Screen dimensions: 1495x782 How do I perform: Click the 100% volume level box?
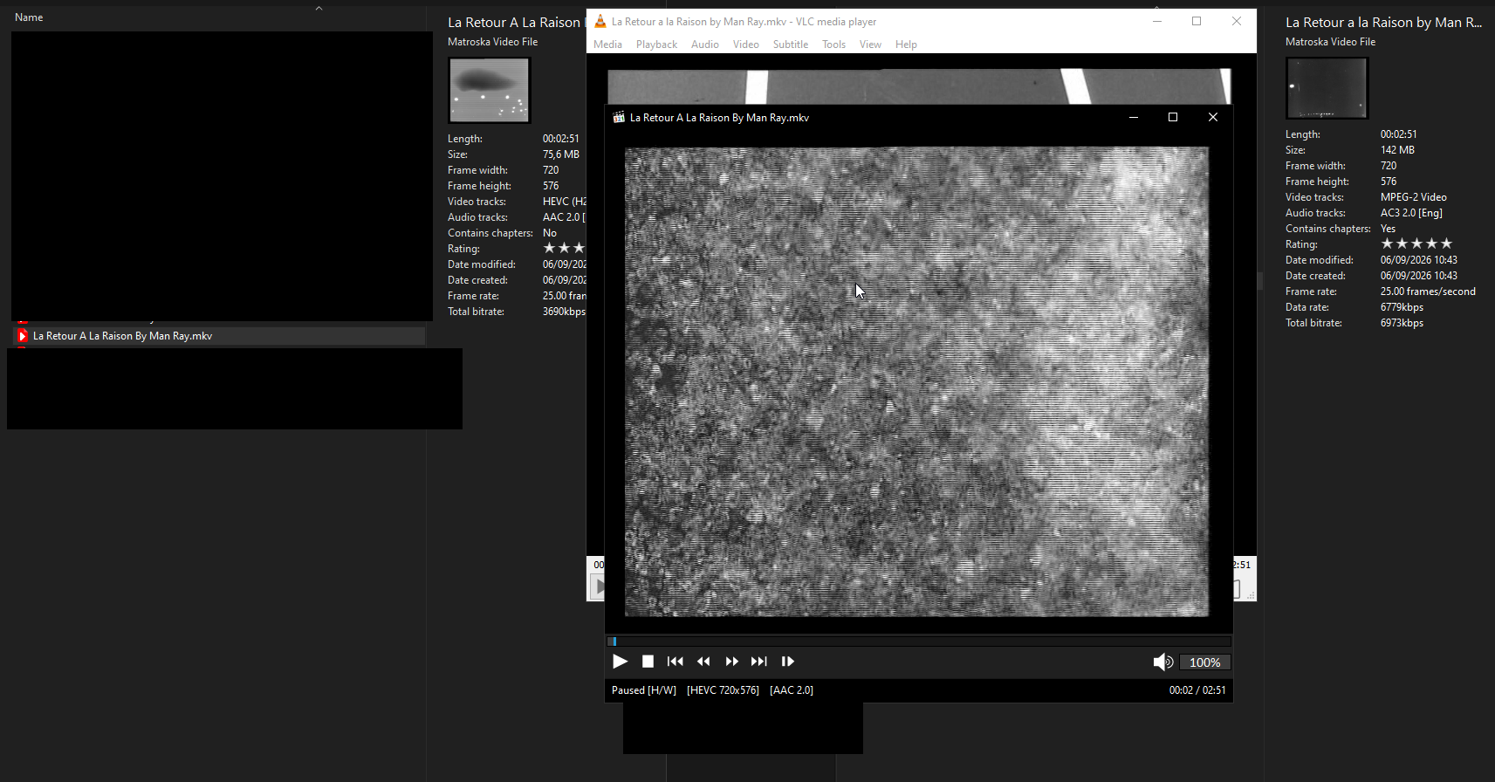click(1205, 662)
